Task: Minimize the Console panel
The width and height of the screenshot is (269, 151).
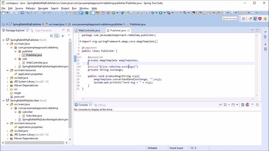Action: coord(252,104)
